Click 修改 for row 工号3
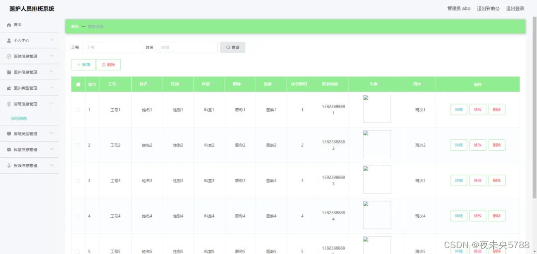The height and width of the screenshot is (254, 537). click(x=478, y=181)
